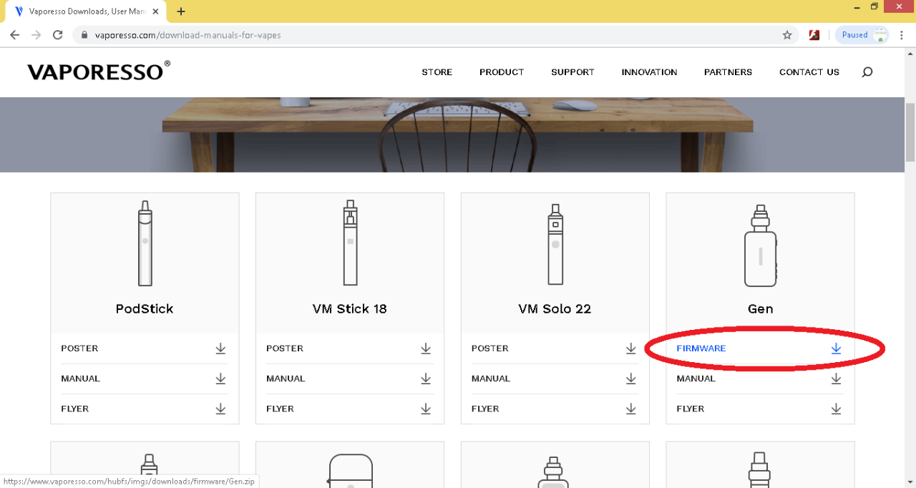Click the page vertical scrollbar thumb

(910, 132)
